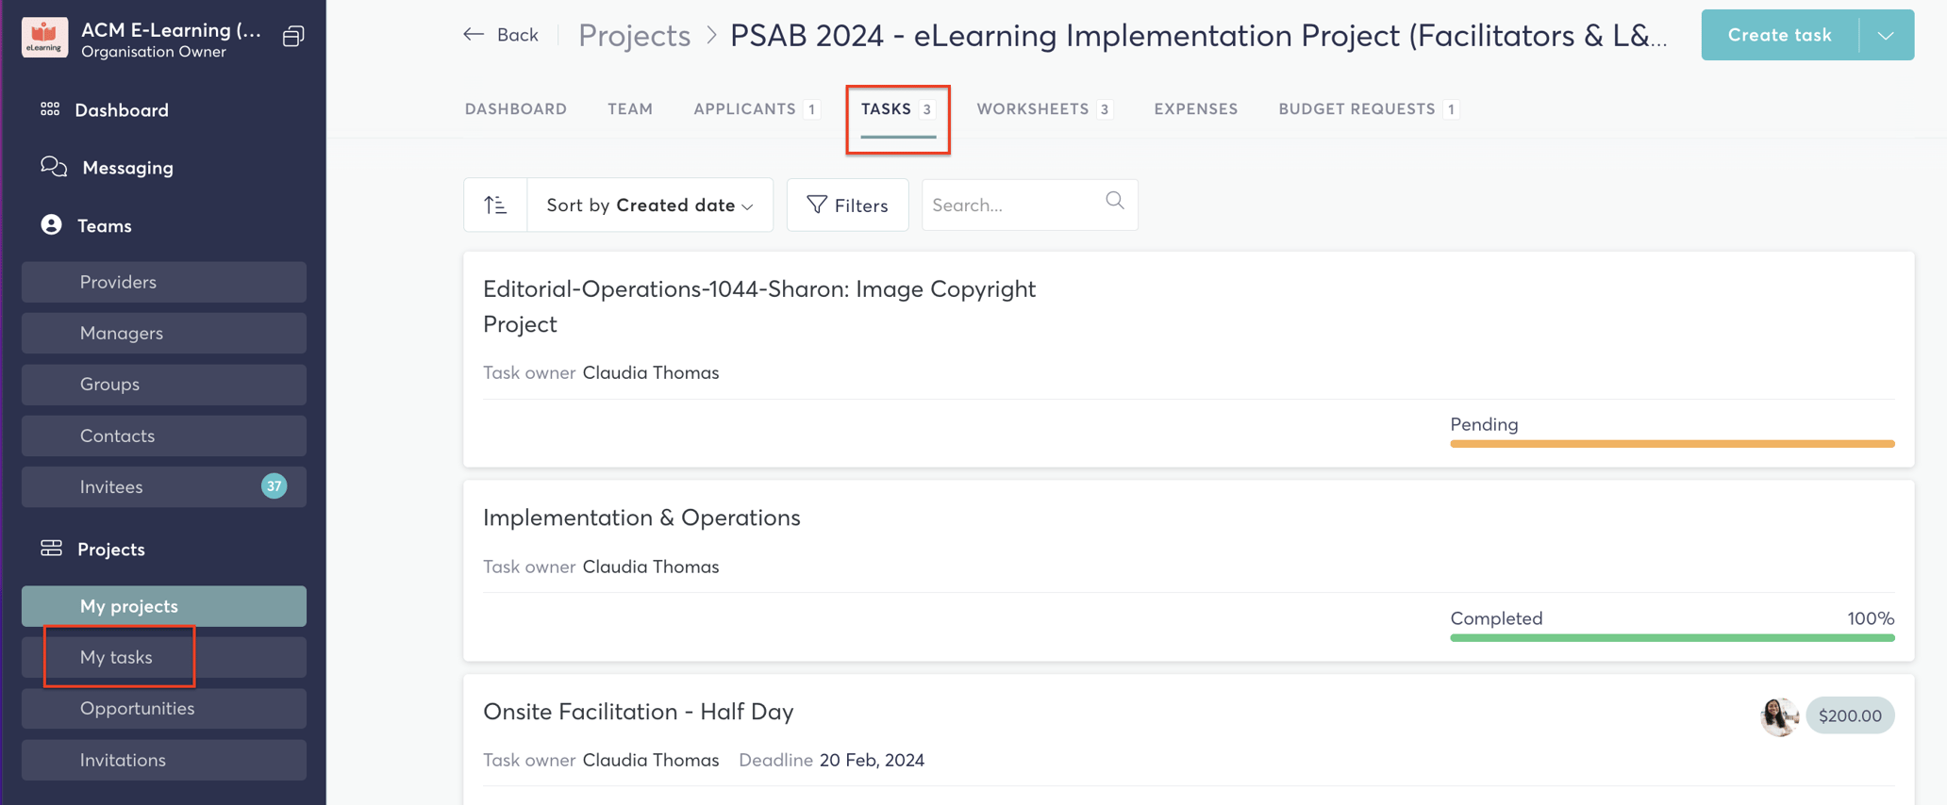Open the EXPENSES tab
Viewport: 1947px width, 805px height.
pos(1195,109)
